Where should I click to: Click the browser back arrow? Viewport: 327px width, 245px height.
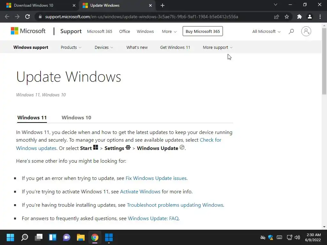click(x=7, y=17)
